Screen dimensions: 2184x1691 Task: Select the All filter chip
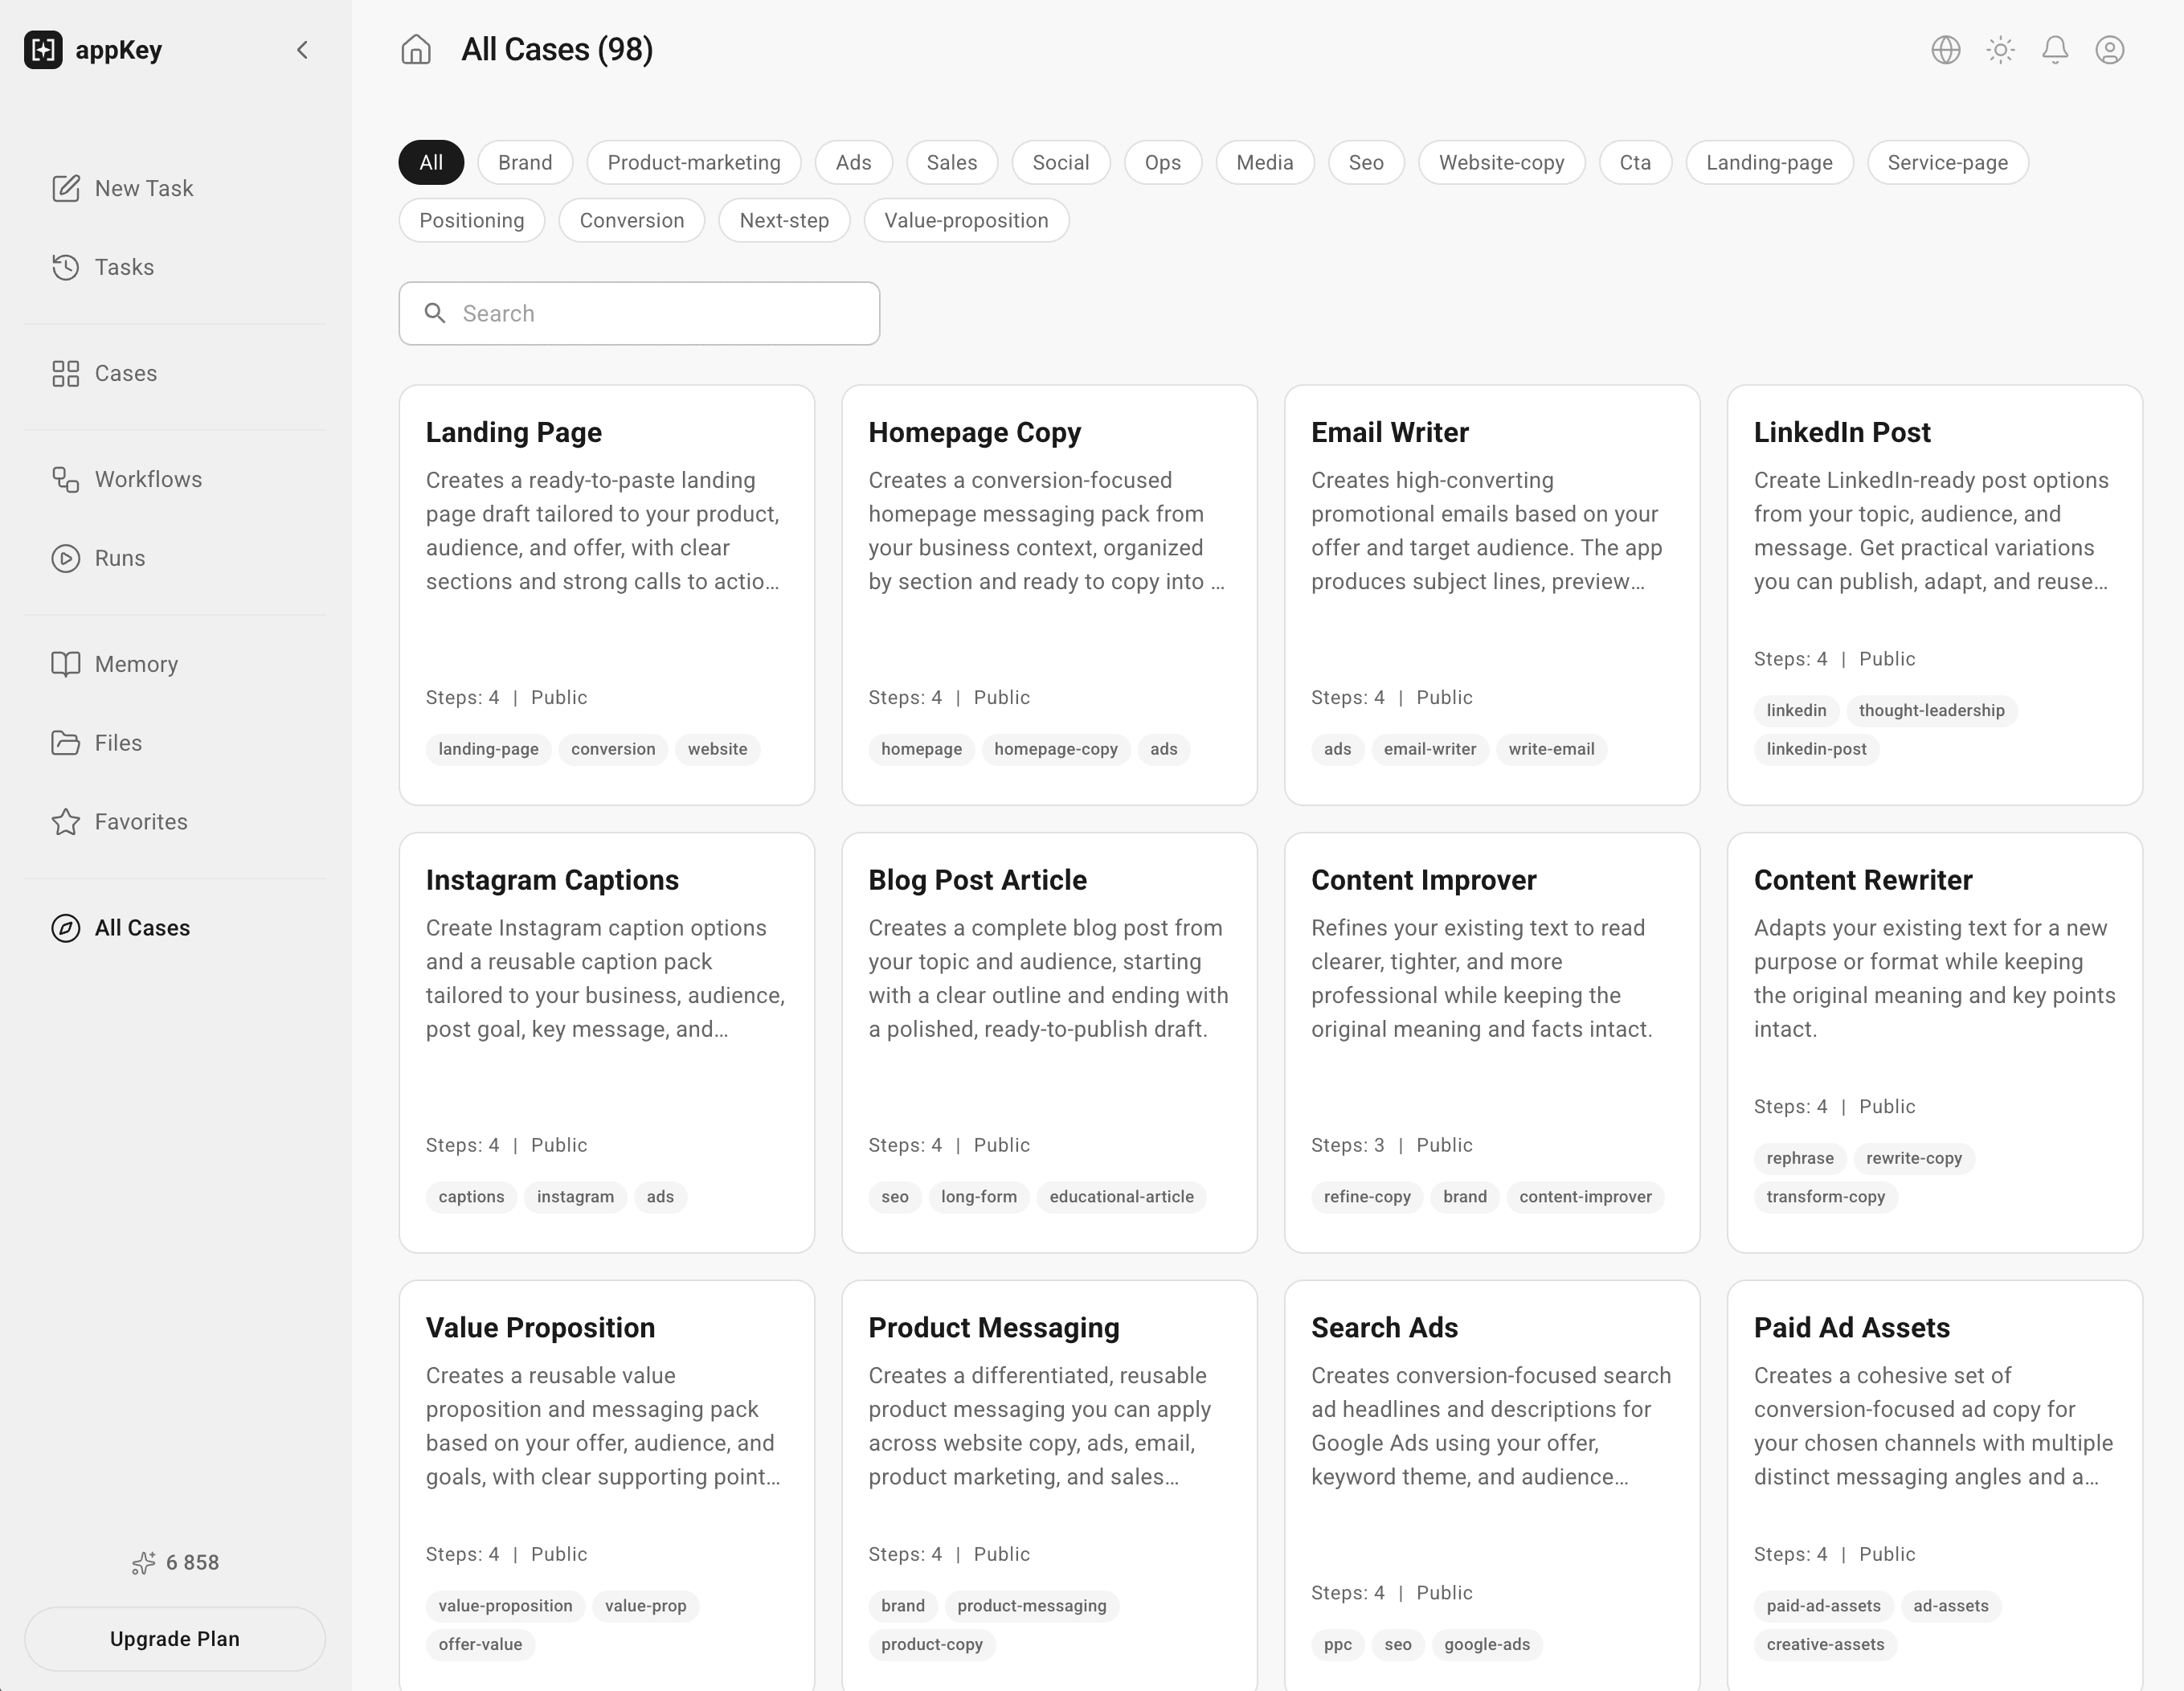431,162
